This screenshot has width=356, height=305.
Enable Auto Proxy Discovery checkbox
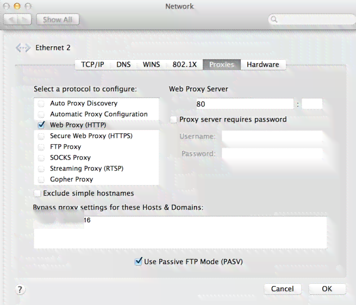pos(41,103)
